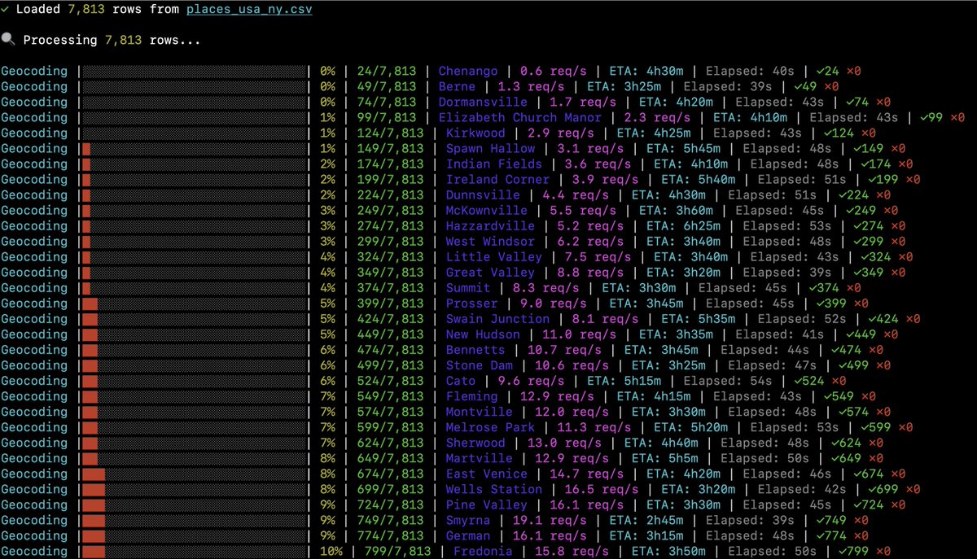Select the Prosser place name
Screen dimensions: 977x559
tap(471, 304)
